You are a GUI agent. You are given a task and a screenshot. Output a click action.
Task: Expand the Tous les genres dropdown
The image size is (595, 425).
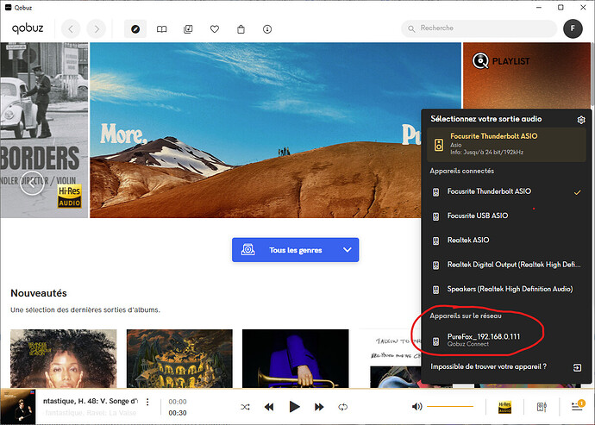(295, 250)
